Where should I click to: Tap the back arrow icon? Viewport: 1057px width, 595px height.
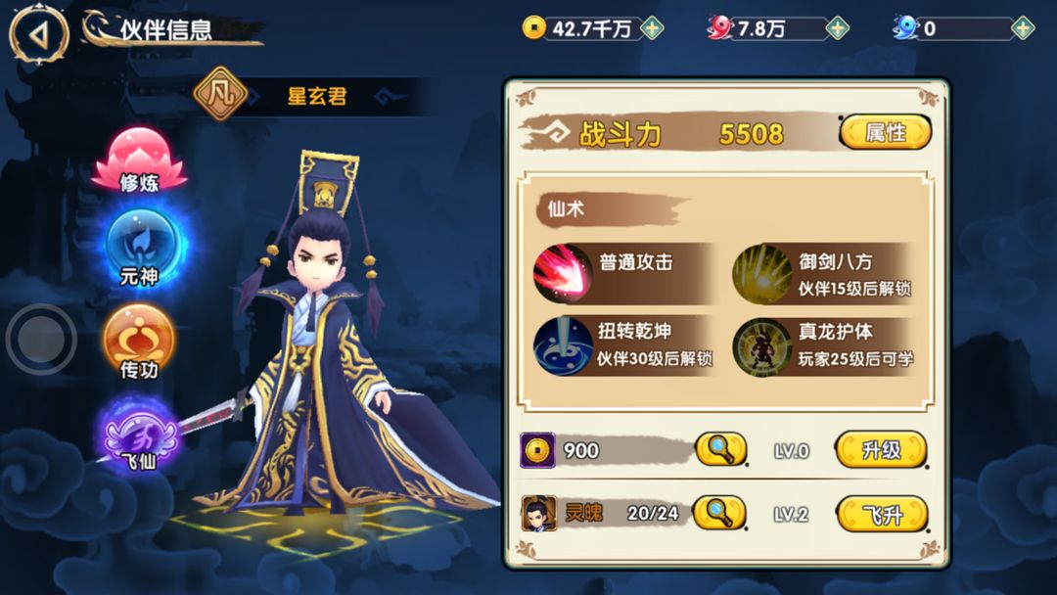coord(38,33)
